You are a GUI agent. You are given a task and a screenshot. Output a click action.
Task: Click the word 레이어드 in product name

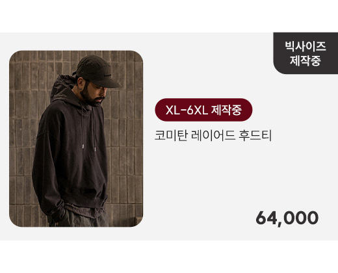click(213, 135)
